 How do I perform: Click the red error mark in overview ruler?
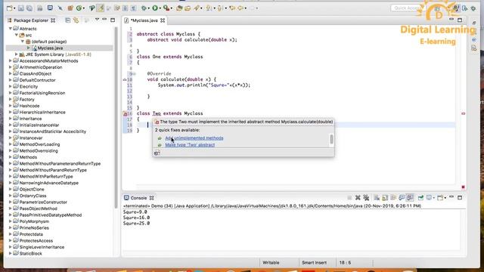pyautogui.click(x=464, y=113)
